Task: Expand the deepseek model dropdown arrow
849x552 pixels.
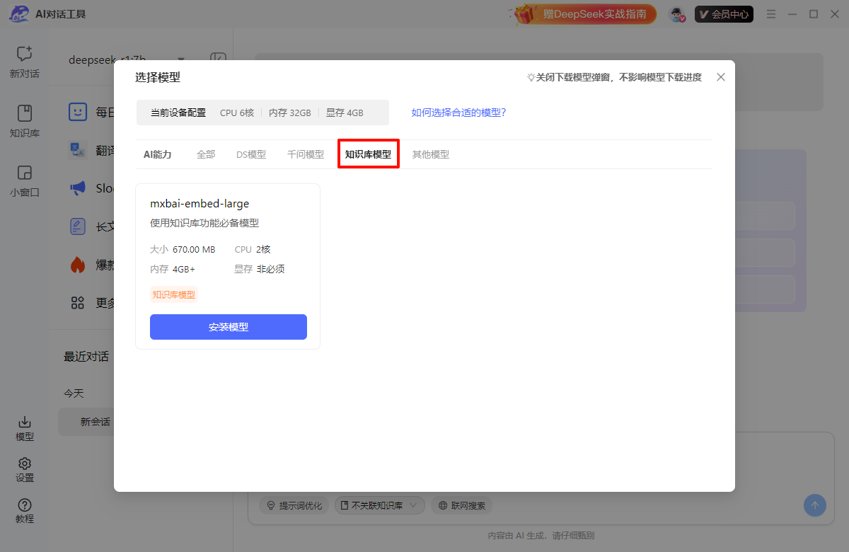Action: click(181, 59)
